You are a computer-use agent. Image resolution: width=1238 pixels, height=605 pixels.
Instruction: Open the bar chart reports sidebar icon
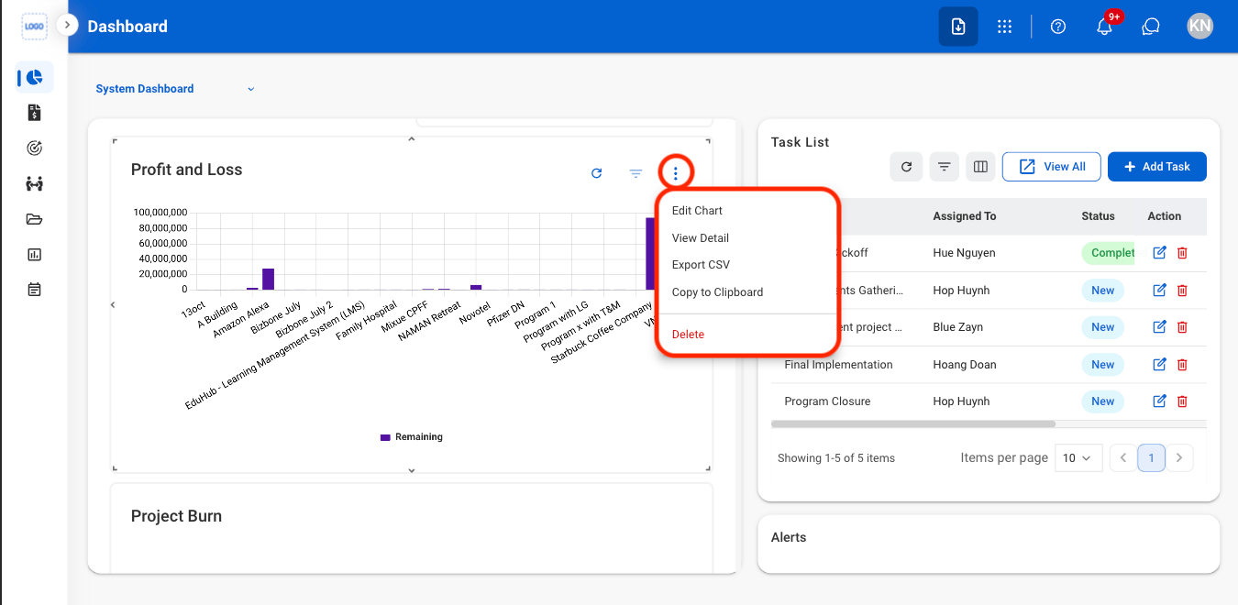(x=34, y=255)
